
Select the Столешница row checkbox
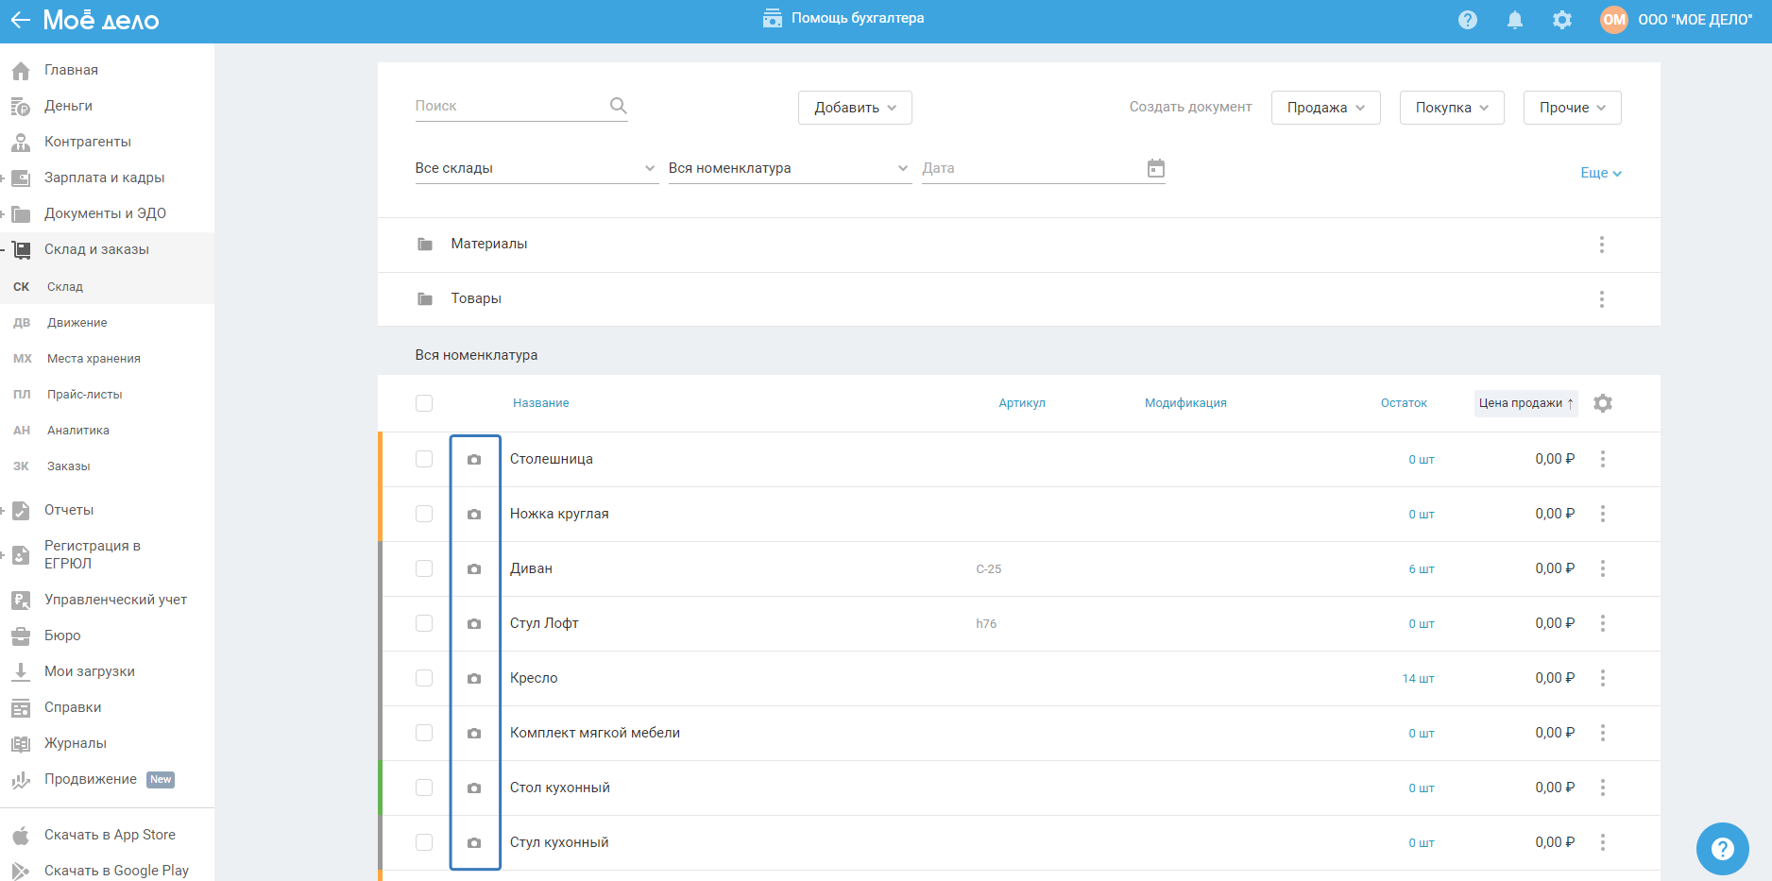point(424,459)
